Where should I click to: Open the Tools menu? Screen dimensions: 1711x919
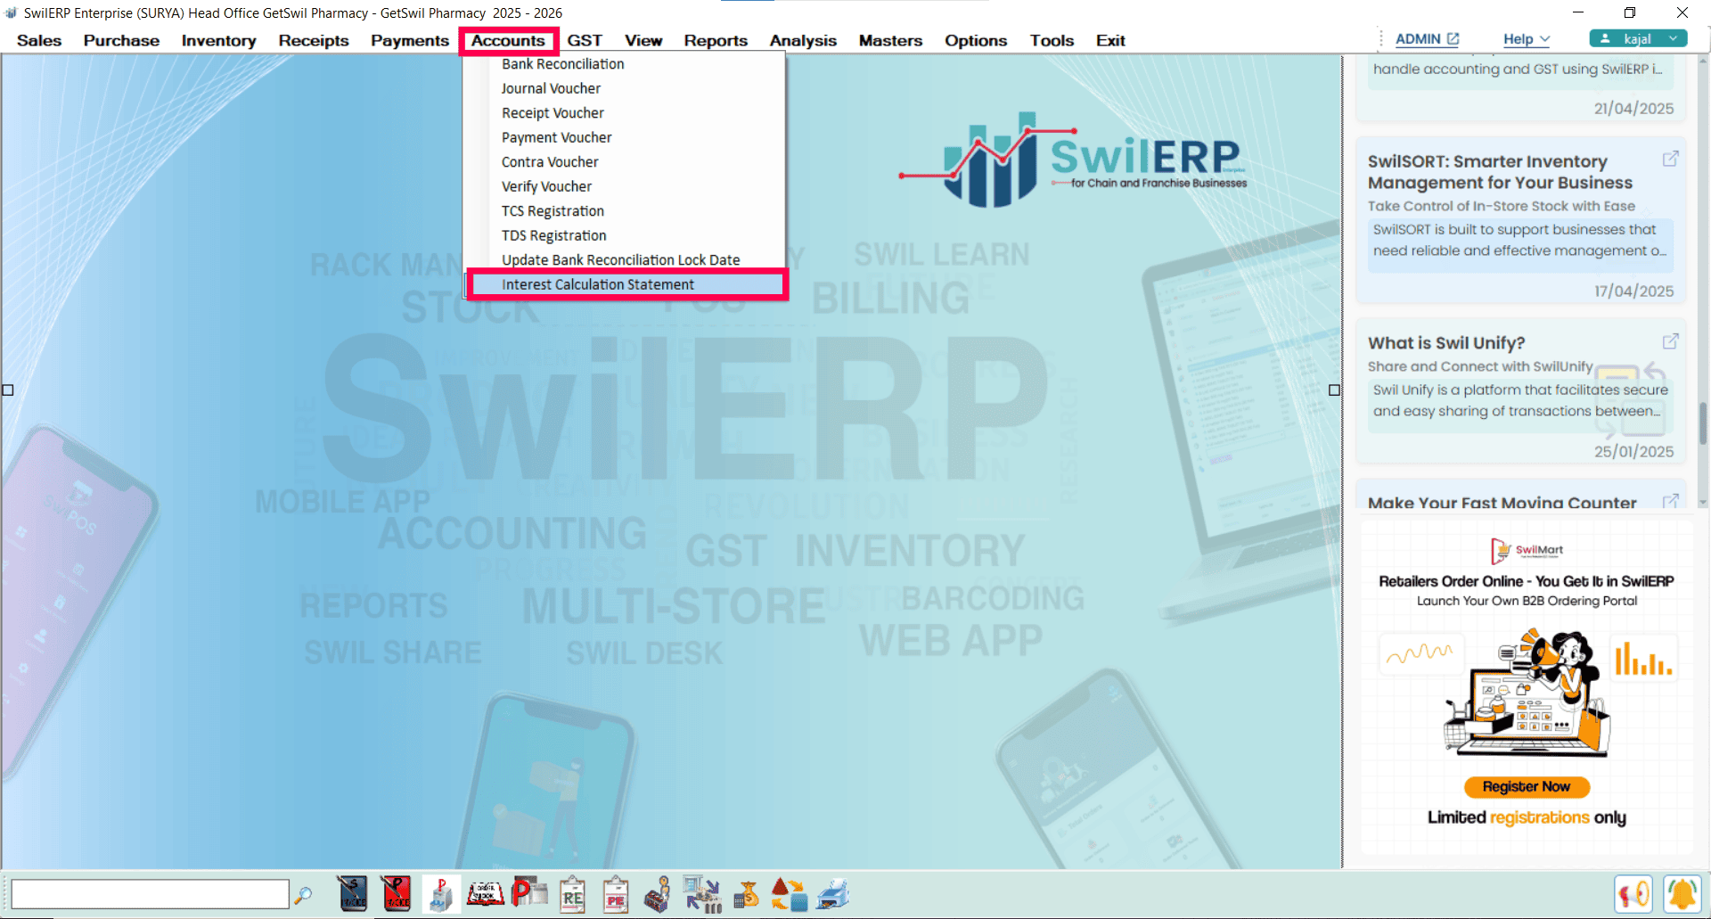1052,40
